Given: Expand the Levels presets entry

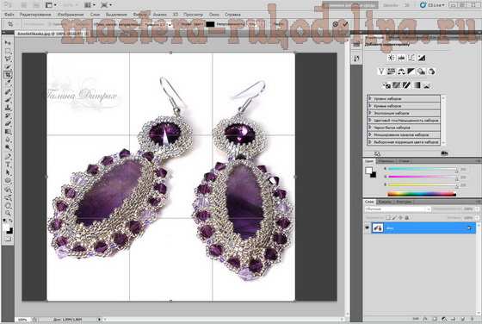Looking at the screenshot, I should (x=404, y=99).
